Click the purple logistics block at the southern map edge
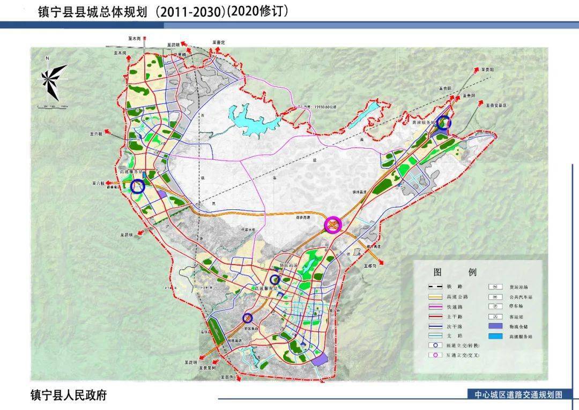579x410 pixels. pos(319,360)
